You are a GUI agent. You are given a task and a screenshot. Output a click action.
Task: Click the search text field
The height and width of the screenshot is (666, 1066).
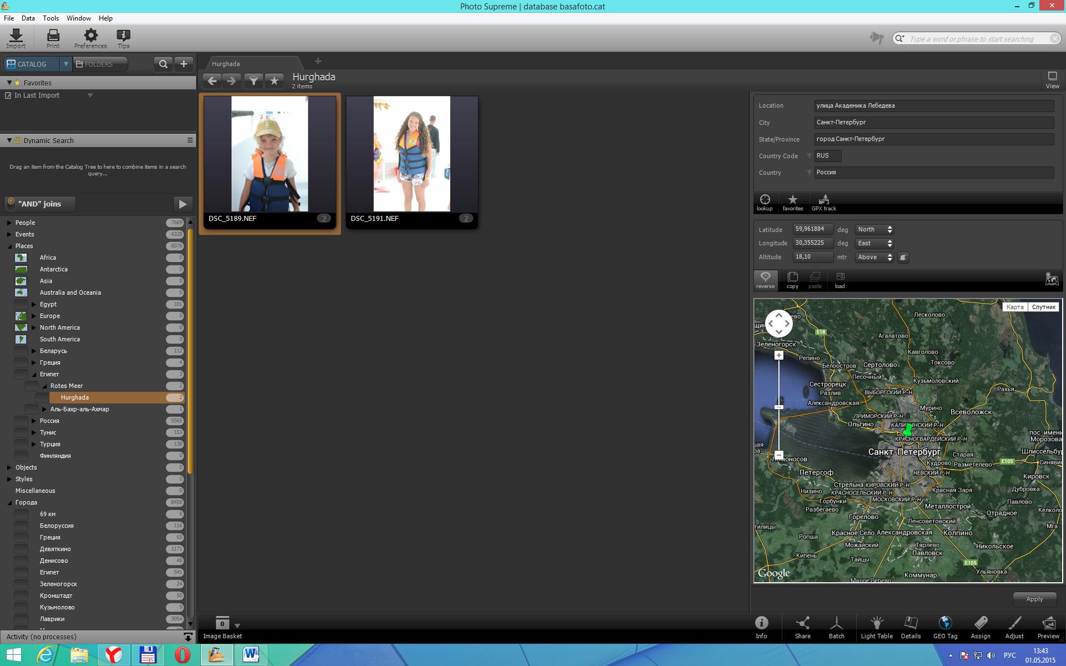[977, 39]
